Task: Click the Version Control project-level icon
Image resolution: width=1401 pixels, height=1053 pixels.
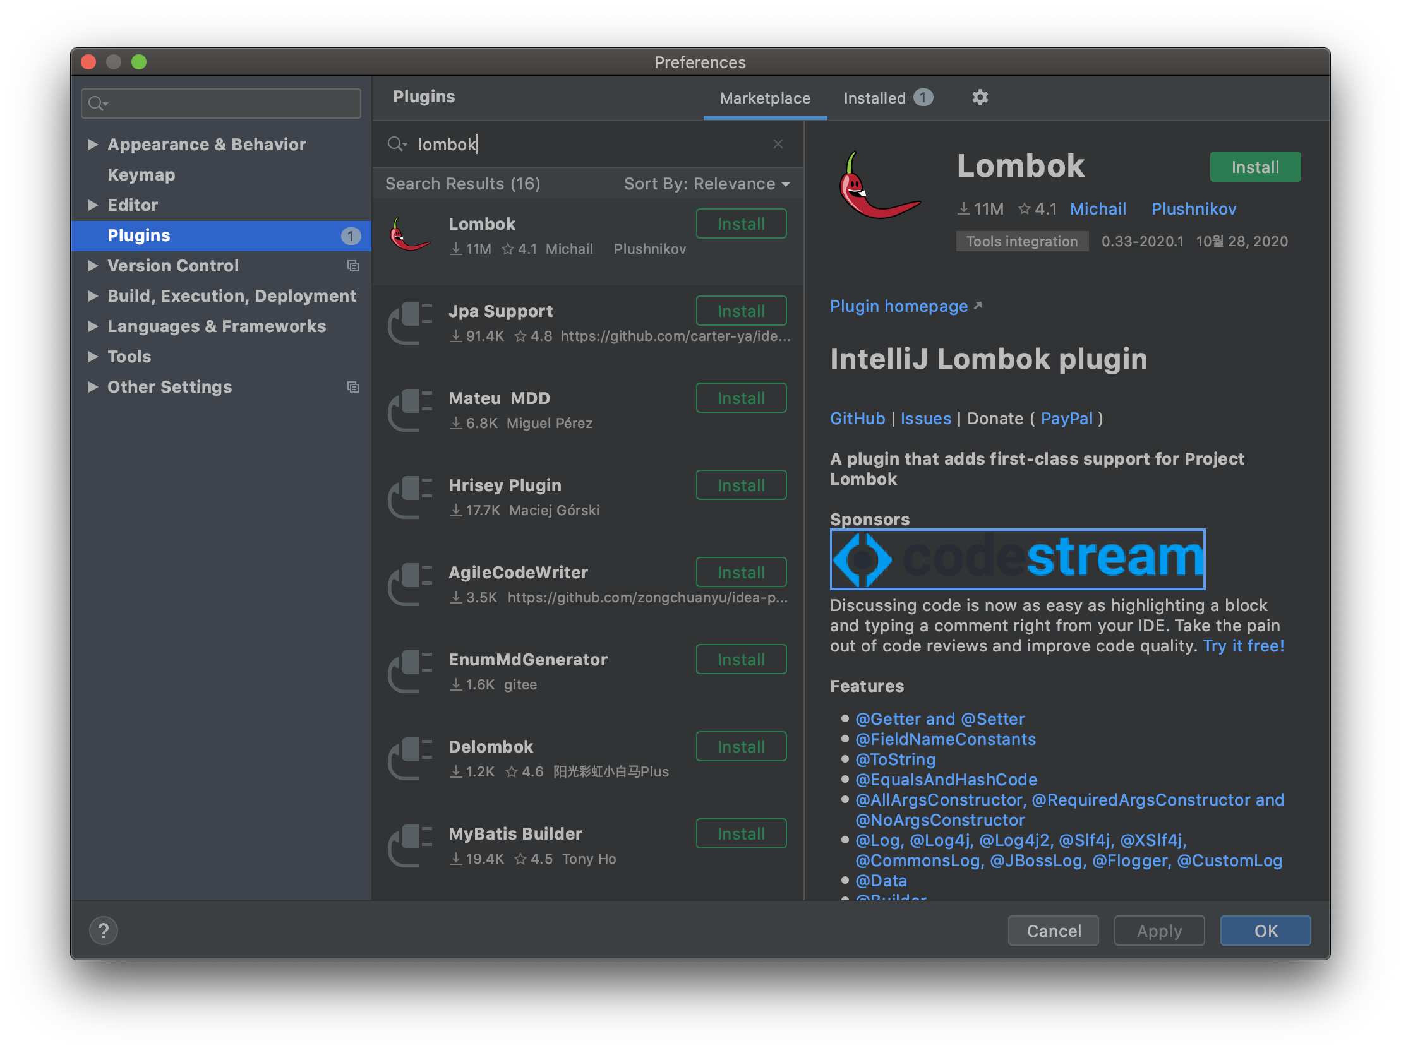Action: (x=353, y=266)
